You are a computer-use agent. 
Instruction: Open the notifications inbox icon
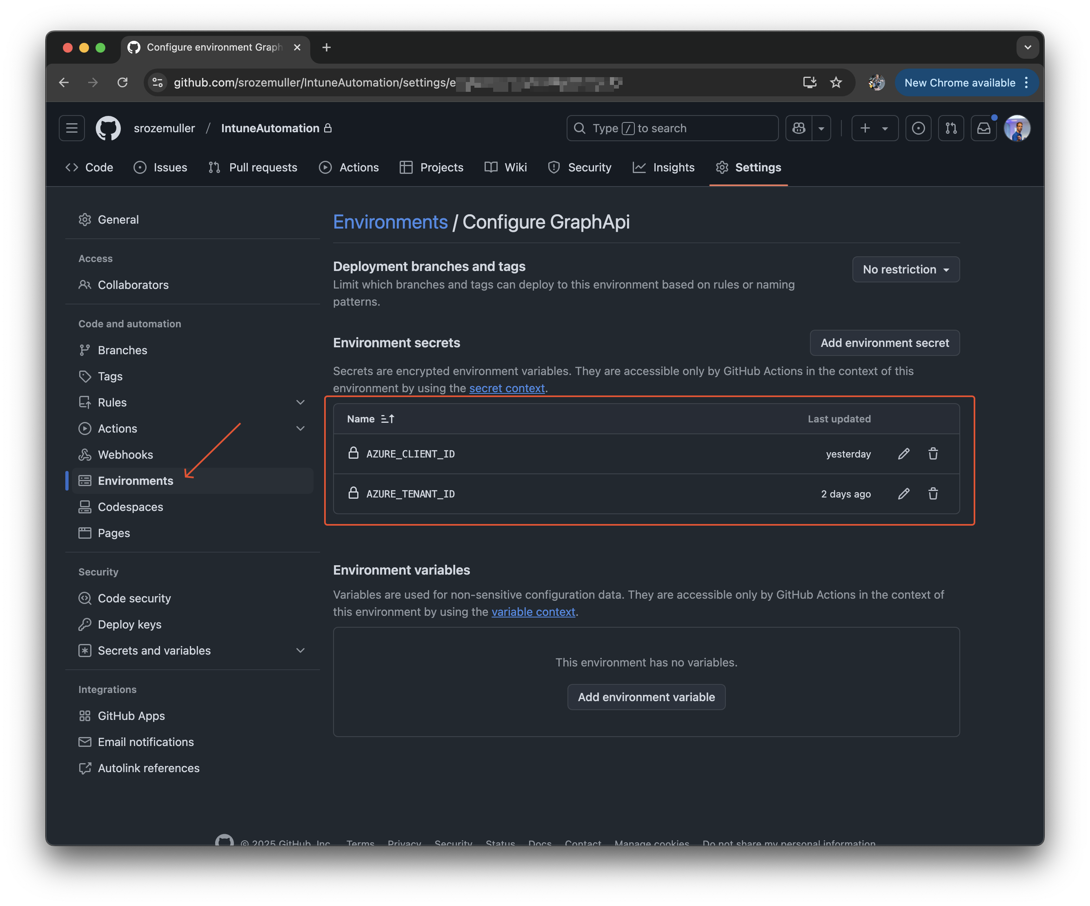983,128
